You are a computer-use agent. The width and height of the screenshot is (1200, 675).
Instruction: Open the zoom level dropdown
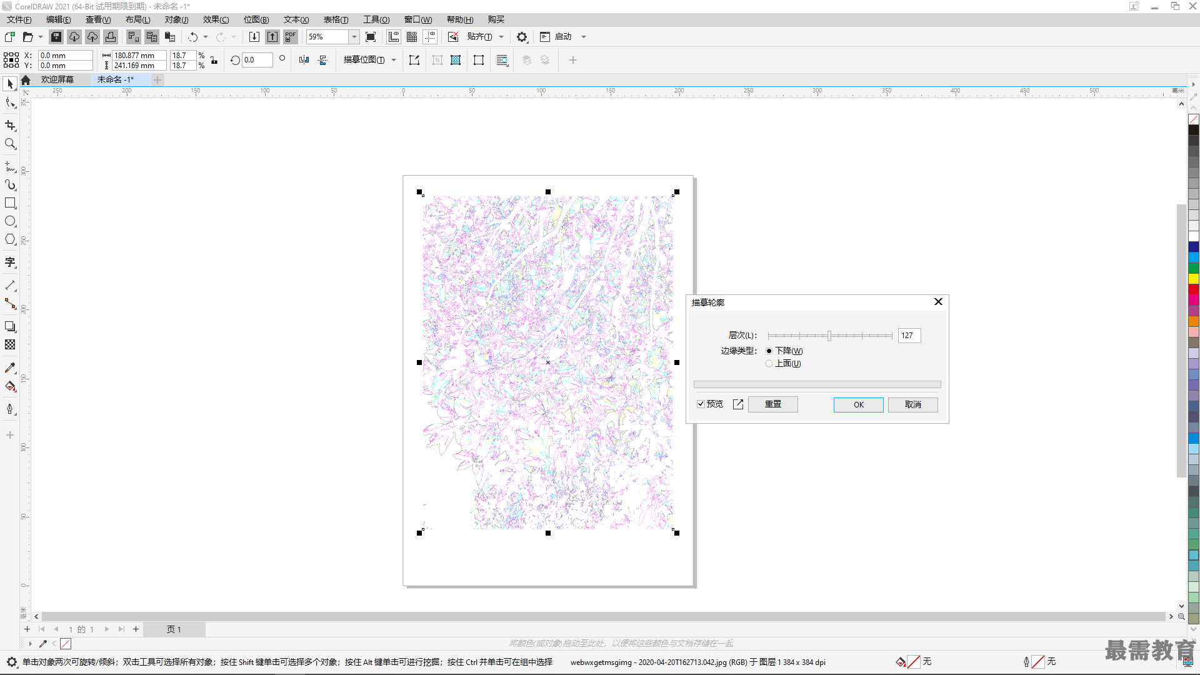(x=354, y=37)
